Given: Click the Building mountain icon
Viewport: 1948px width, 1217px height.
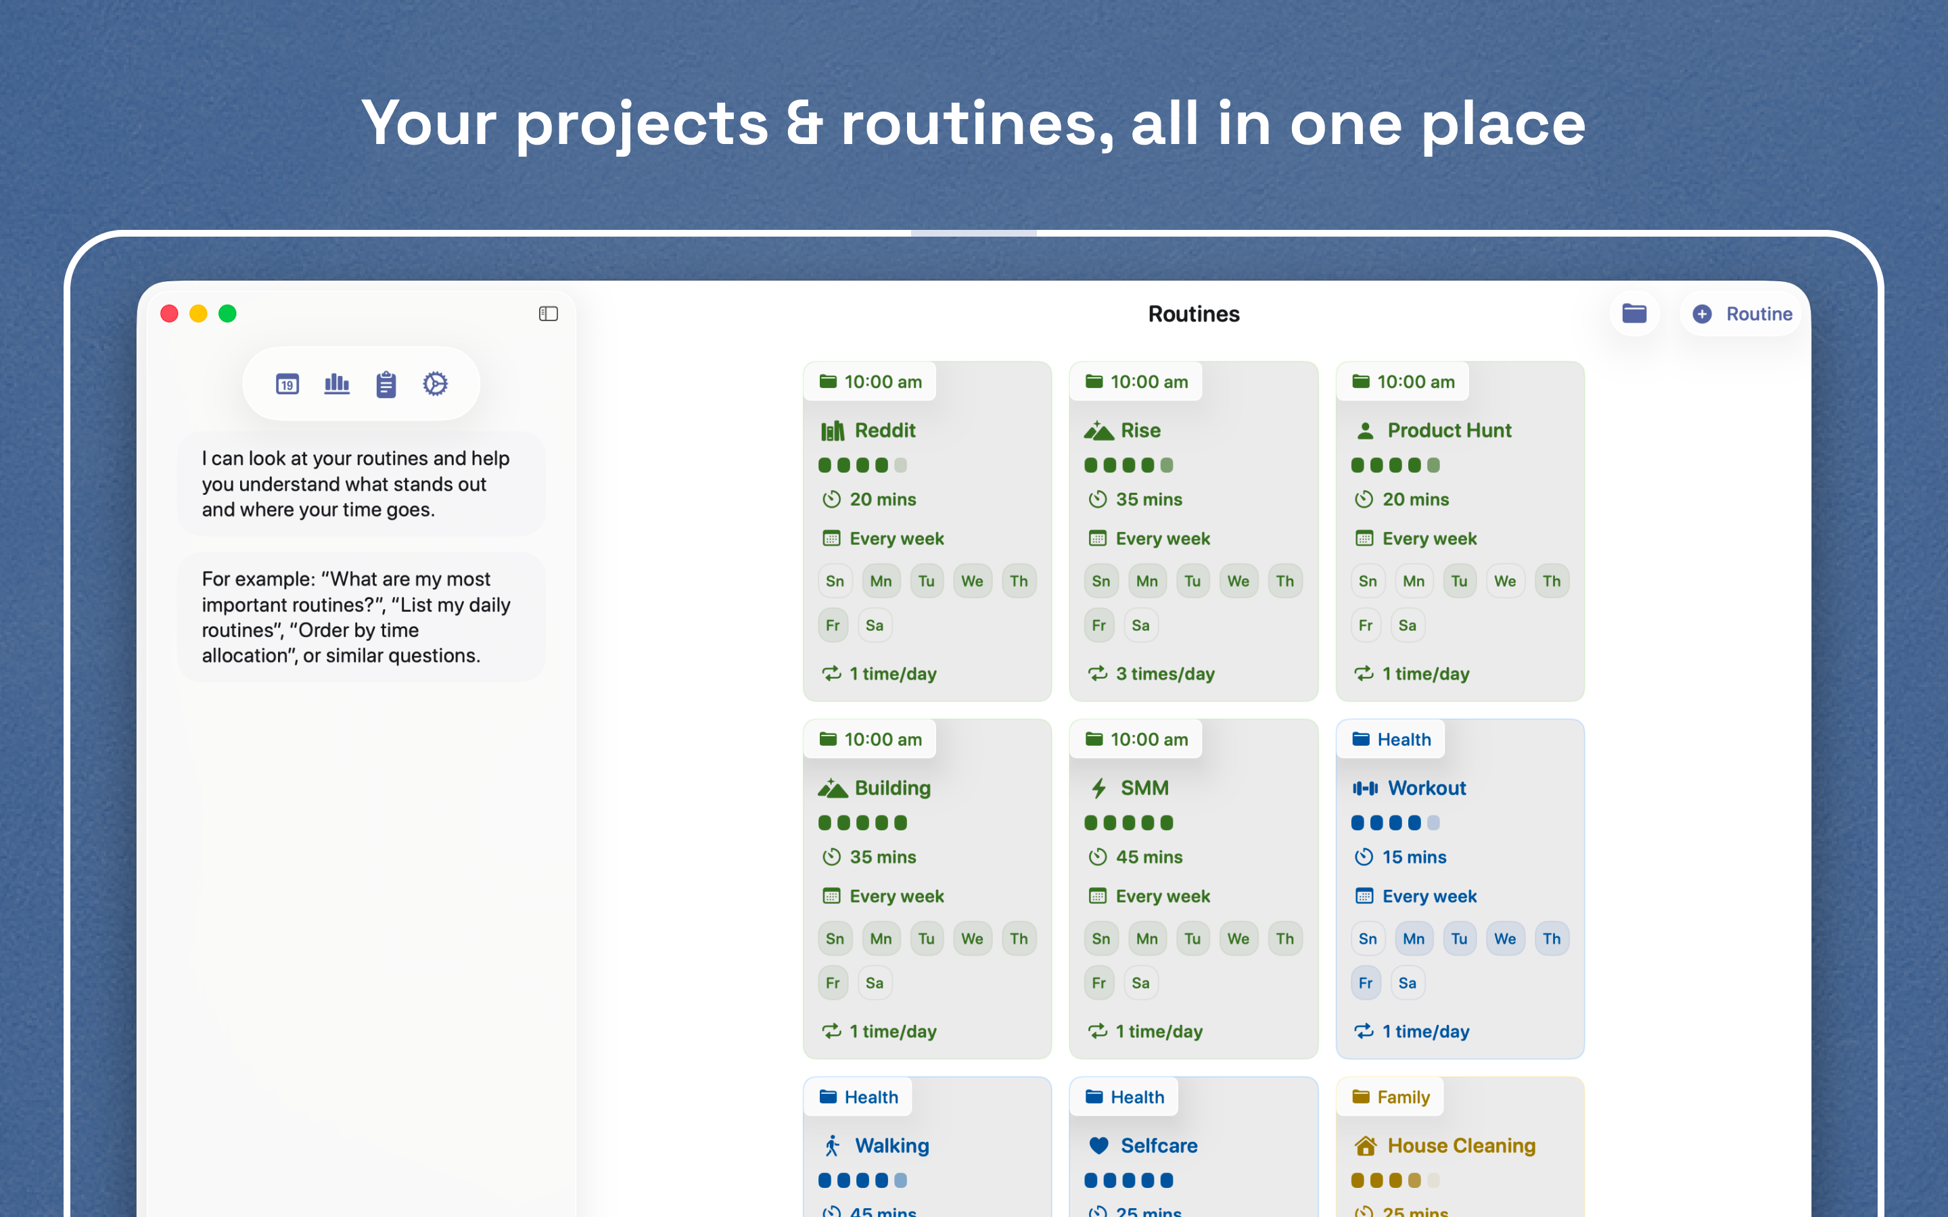Looking at the screenshot, I should 833,788.
